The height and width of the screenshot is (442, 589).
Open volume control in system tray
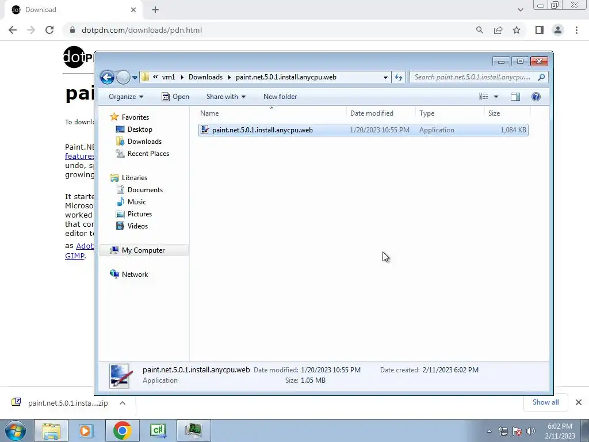(x=531, y=431)
